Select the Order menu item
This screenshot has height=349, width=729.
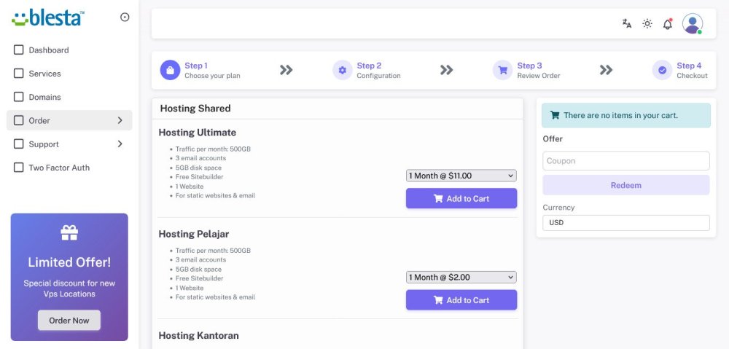pyautogui.click(x=39, y=120)
